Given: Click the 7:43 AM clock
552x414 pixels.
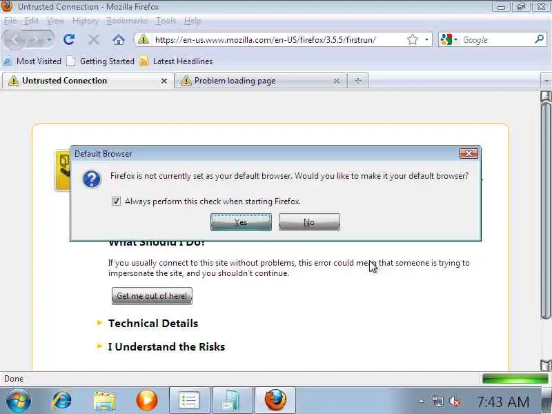Looking at the screenshot, I should coord(503,402).
